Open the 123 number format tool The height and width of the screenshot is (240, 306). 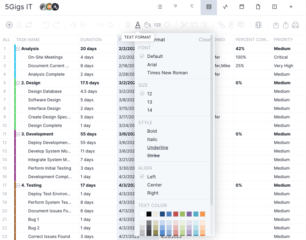click(x=157, y=25)
